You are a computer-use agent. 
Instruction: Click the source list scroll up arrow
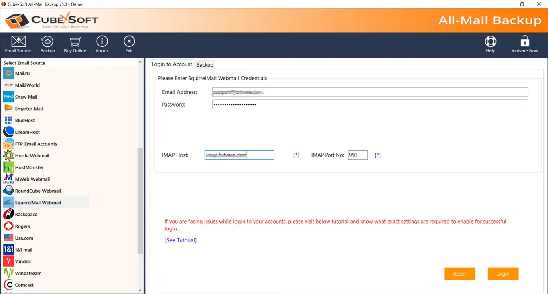click(x=140, y=62)
